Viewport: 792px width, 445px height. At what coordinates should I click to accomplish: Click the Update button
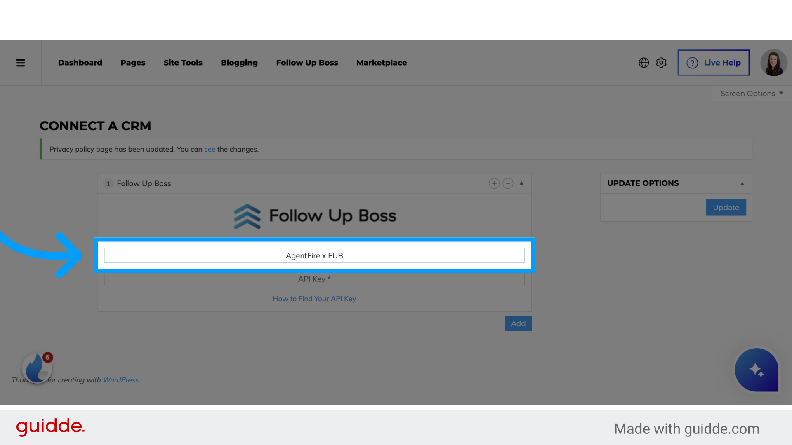[x=726, y=207]
